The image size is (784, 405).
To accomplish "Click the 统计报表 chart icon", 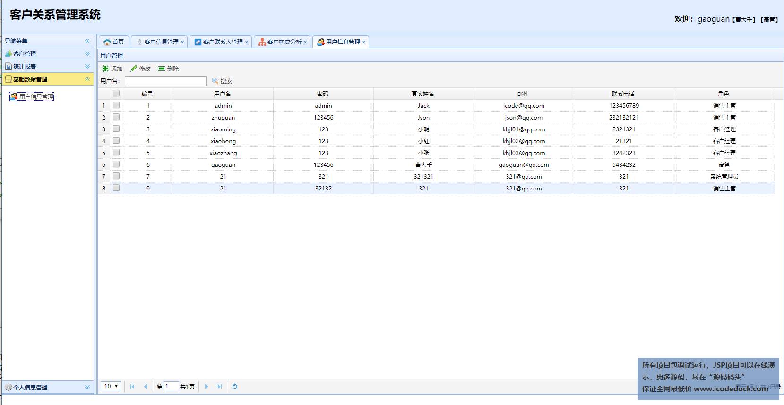I will (x=9, y=66).
